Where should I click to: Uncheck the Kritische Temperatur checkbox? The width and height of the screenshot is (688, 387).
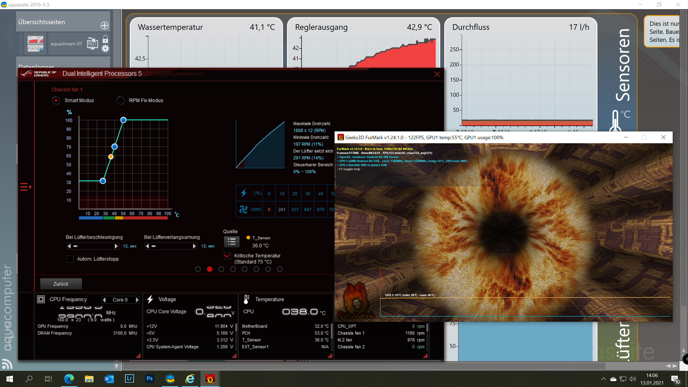pos(227,256)
